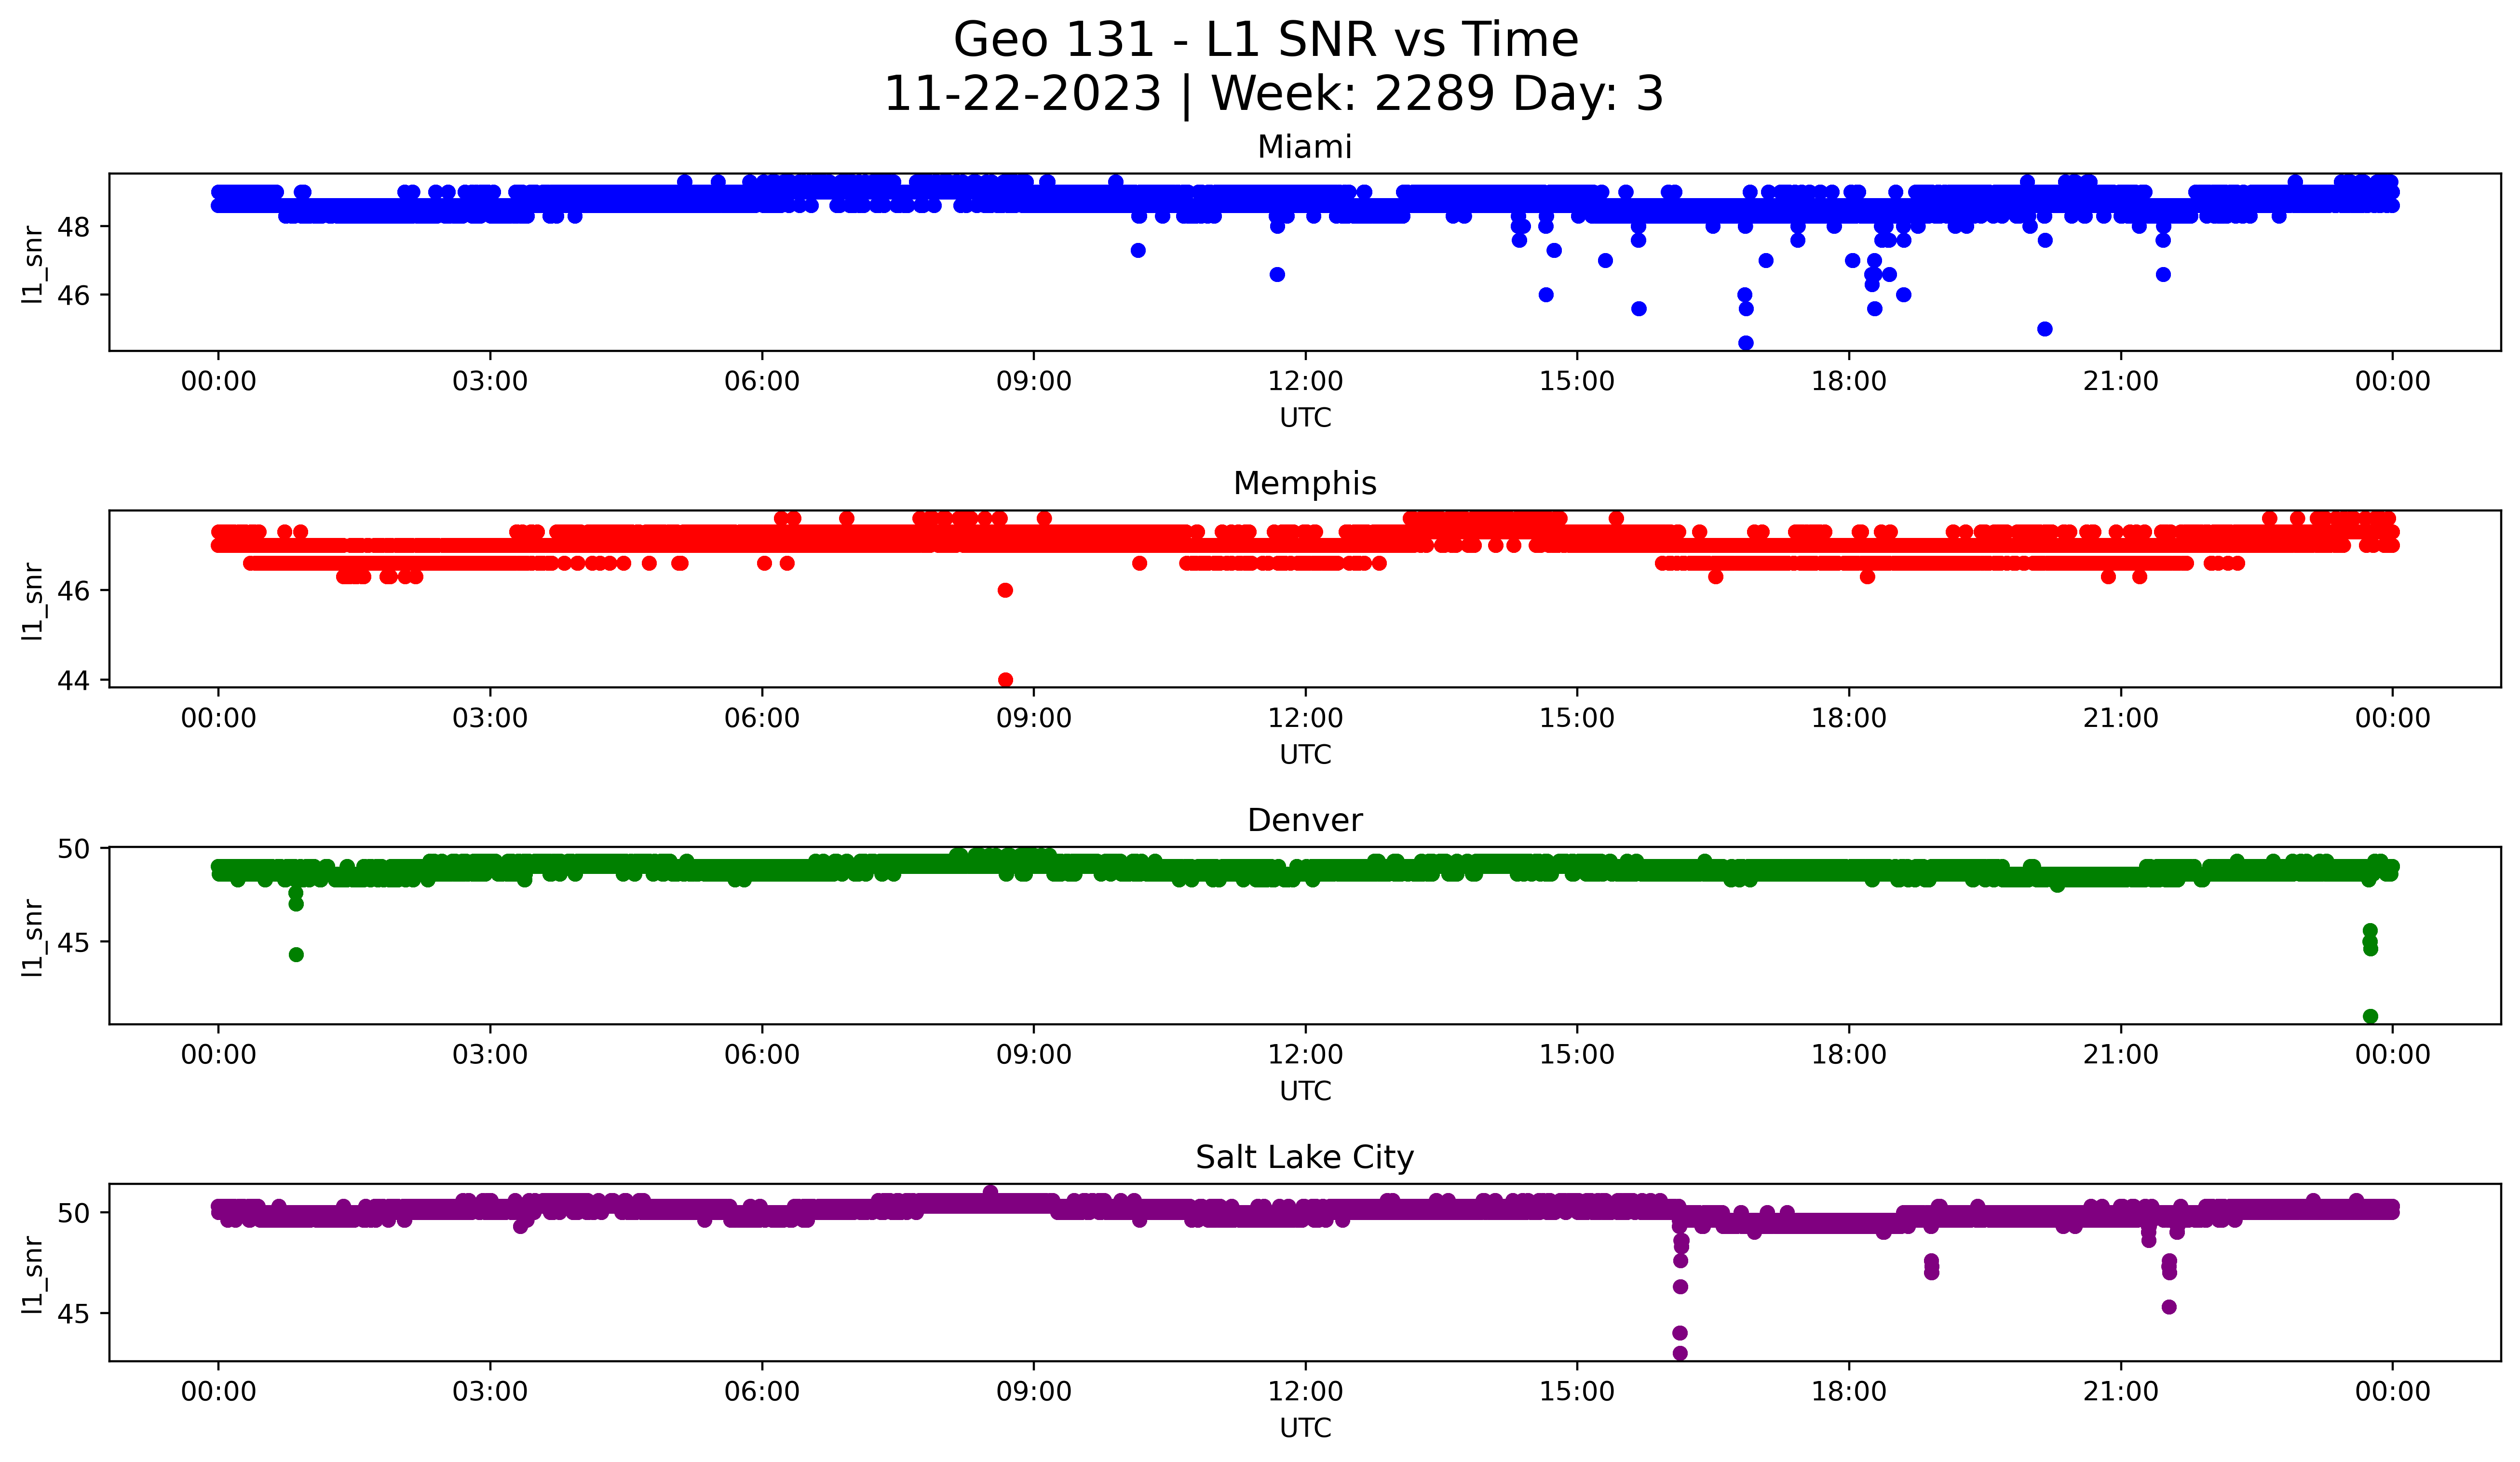
Task: Click the Denver subplot title
Action: 1304,820
